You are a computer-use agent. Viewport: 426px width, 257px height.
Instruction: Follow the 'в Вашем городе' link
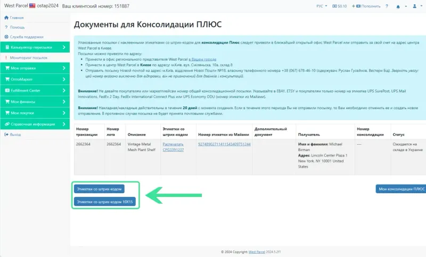pyautogui.click(x=202, y=59)
